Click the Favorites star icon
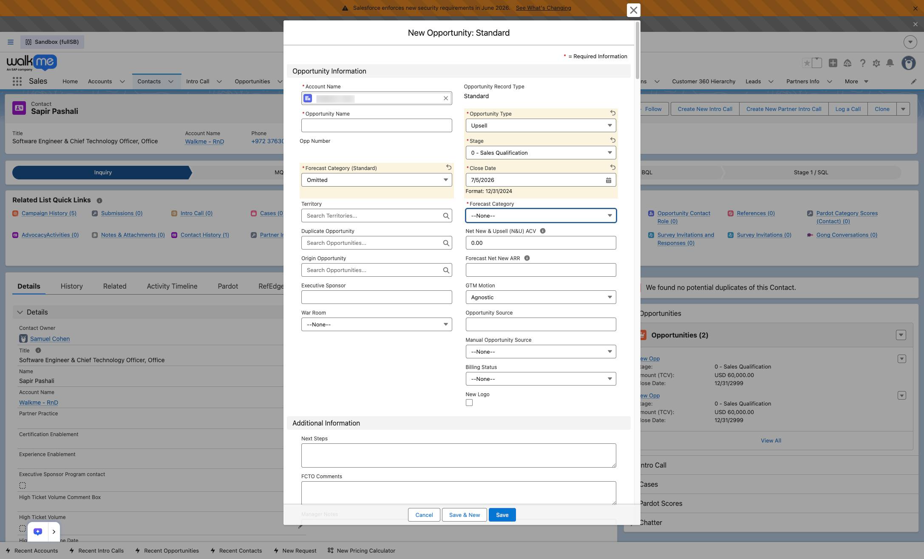The image size is (924, 559). (806, 63)
